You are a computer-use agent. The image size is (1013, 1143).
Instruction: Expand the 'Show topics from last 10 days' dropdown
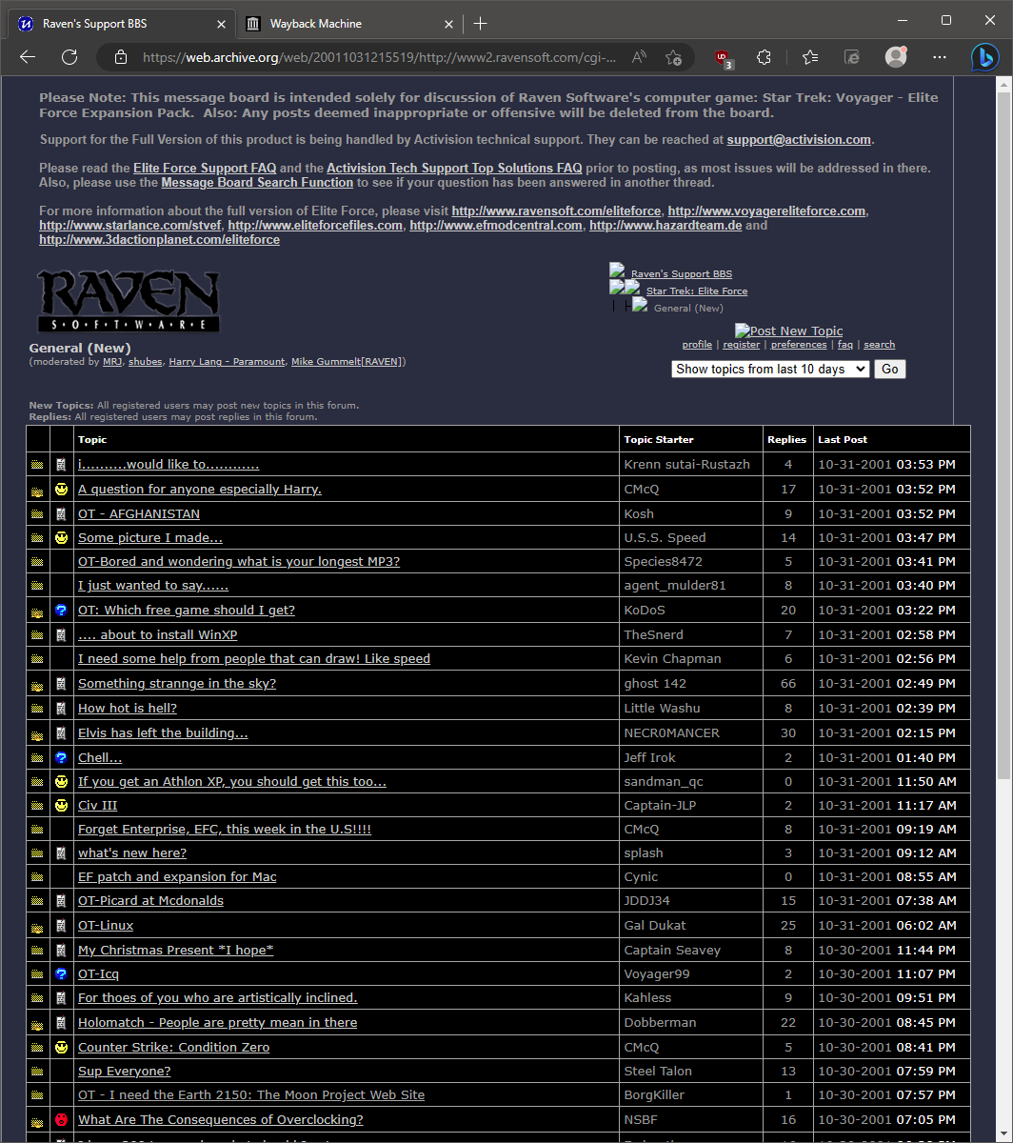point(770,369)
